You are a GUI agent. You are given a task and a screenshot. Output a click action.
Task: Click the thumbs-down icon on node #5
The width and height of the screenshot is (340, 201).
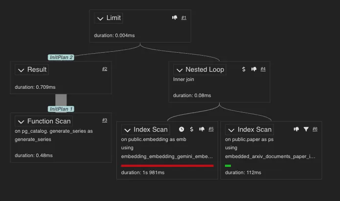pyautogui.click(x=202, y=129)
